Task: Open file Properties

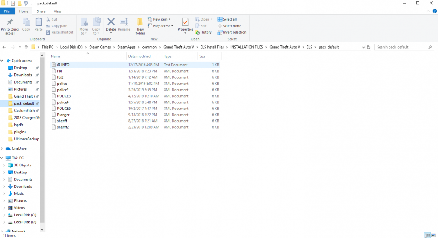Action: coord(185,26)
